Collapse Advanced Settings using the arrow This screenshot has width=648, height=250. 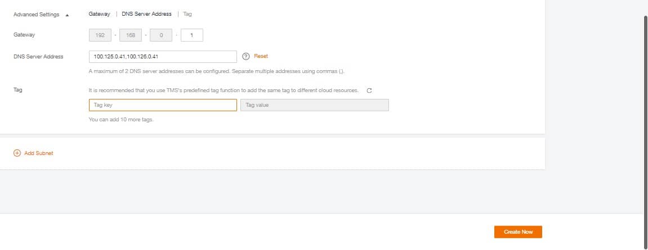pyautogui.click(x=68, y=15)
